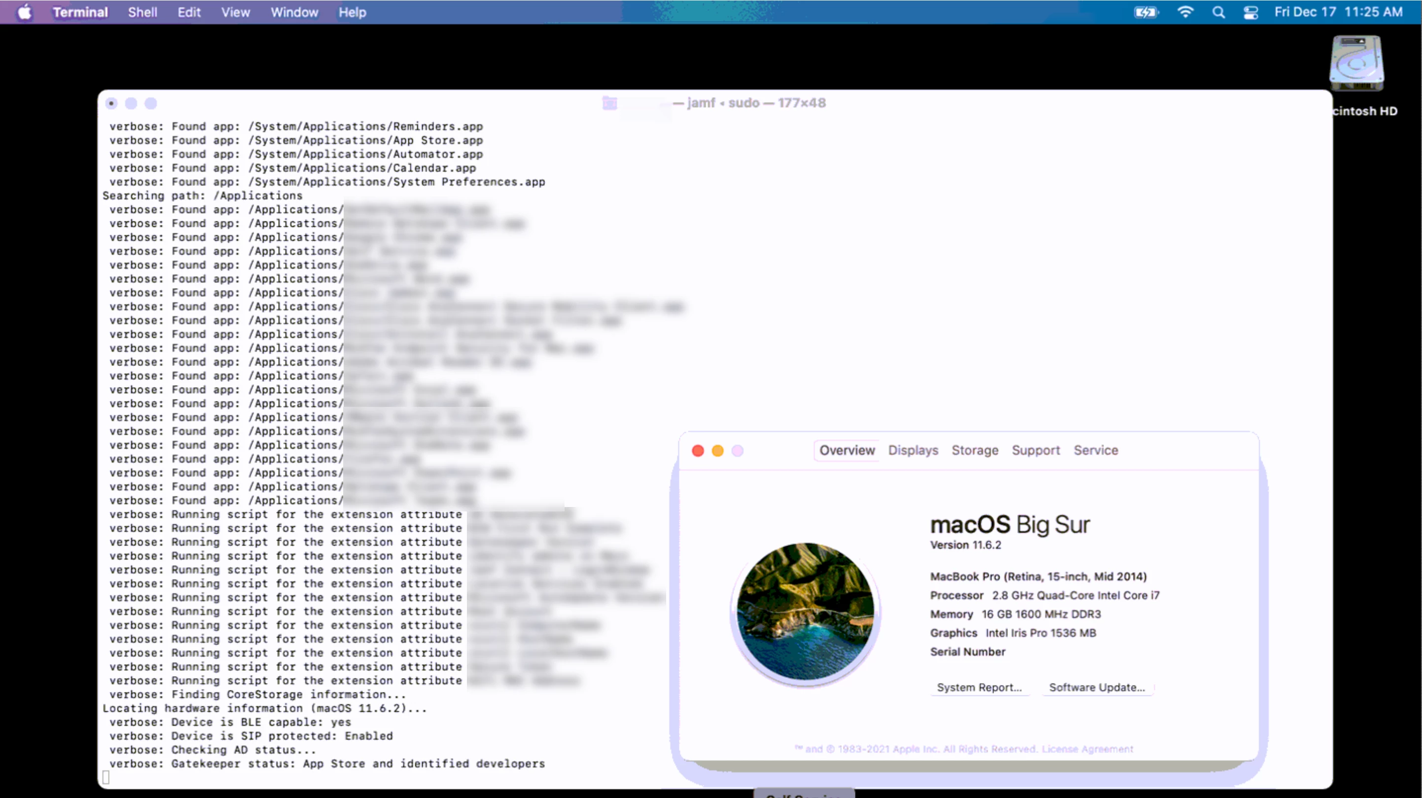
Task: Open the Help menu
Action: [x=352, y=12]
